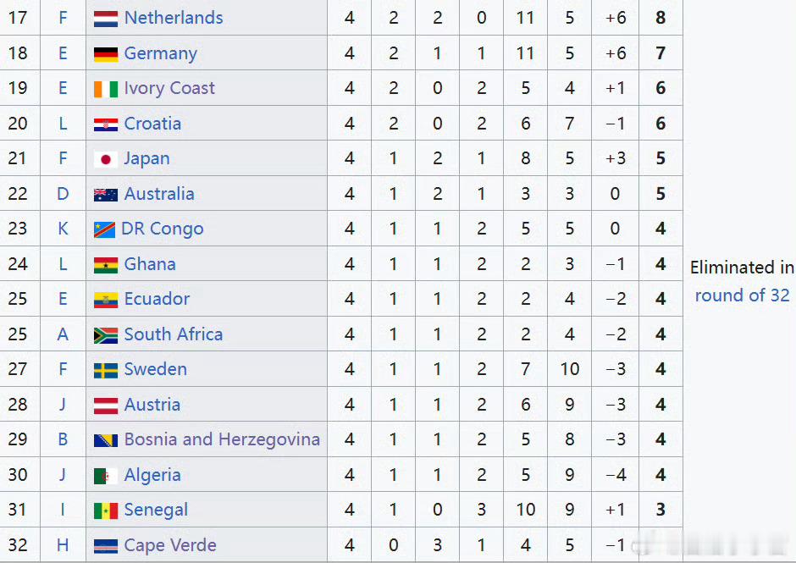The height and width of the screenshot is (563, 796).
Task: Click the Germany flag icon
Action: point(106,54)
